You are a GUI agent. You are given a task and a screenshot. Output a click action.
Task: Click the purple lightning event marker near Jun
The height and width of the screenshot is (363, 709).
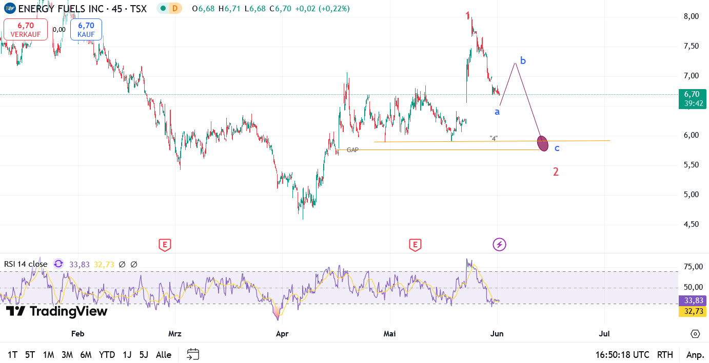(x=499, y=245)
